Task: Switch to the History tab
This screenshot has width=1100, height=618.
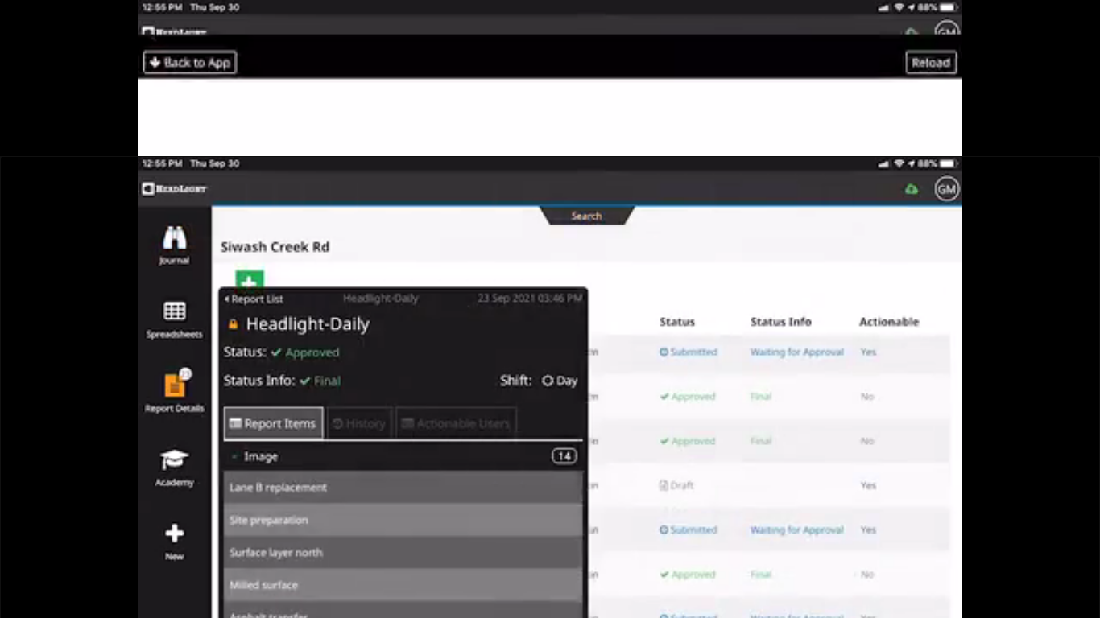Action: [x=359, y=424]
